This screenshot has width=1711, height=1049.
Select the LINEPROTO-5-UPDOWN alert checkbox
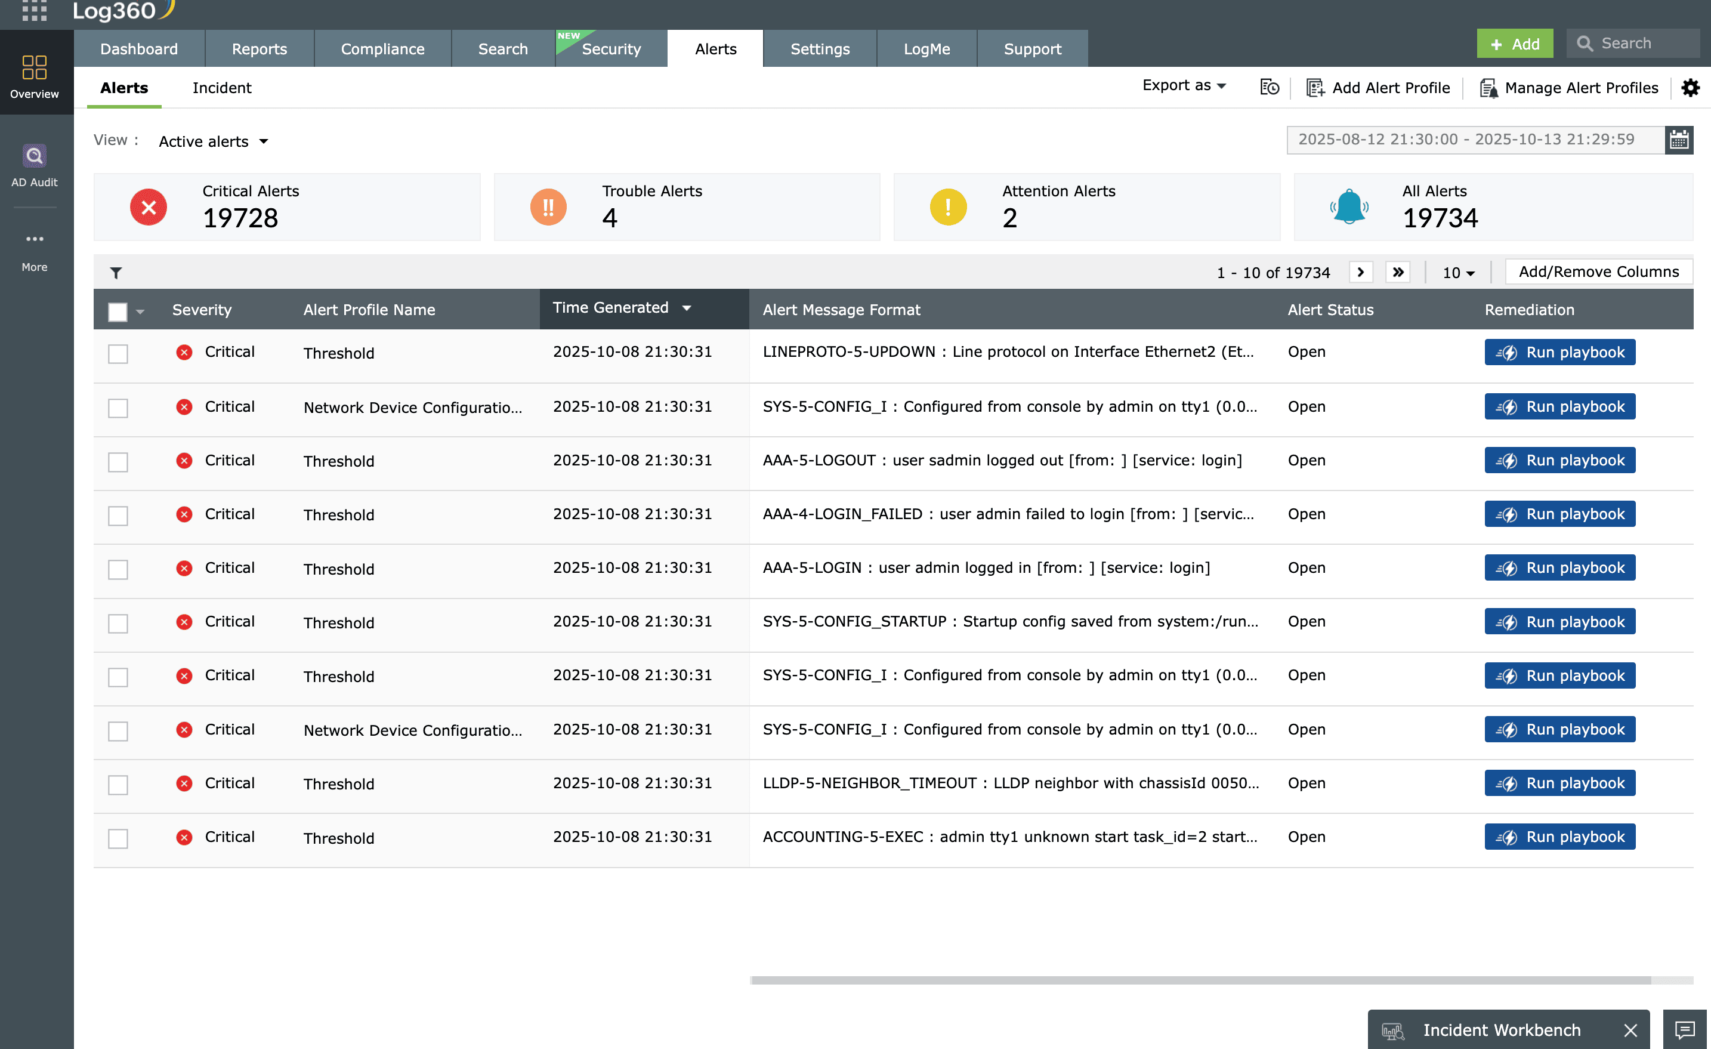[x=118, y=354]
